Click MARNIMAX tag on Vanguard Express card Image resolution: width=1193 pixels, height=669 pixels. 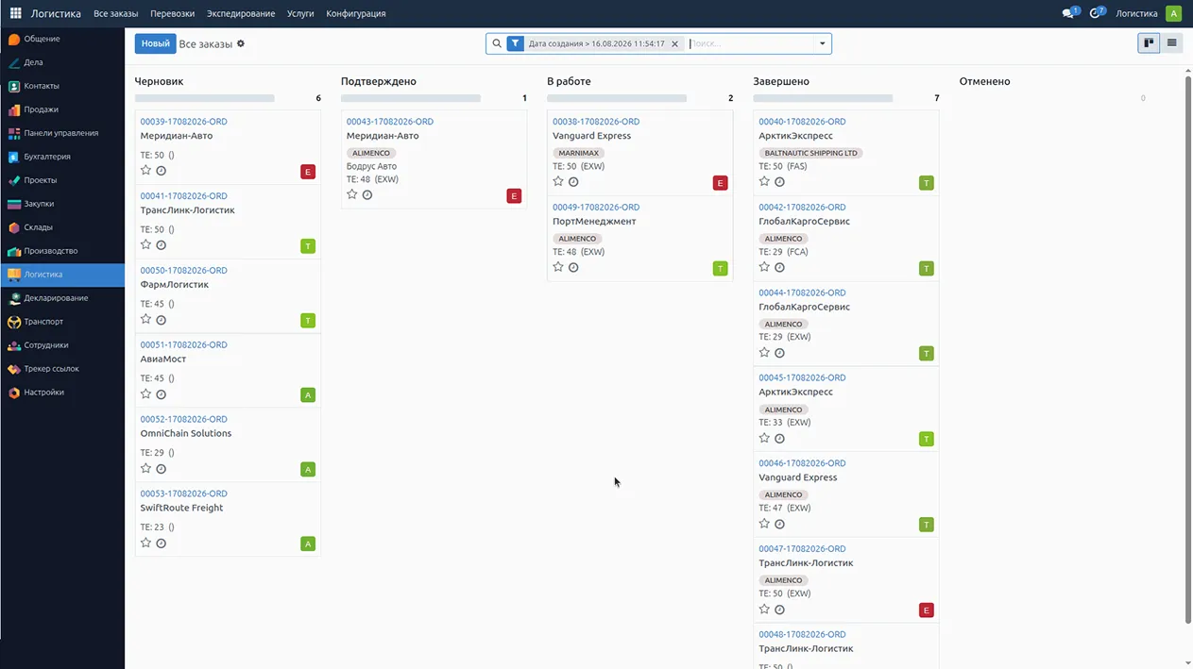pos(577,153)
